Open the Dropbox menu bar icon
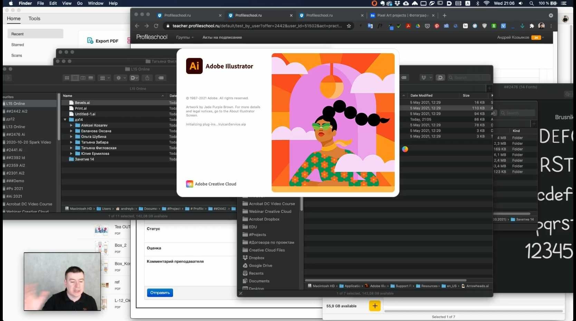This screenshot has height=321, width=576. pos(397,3)
